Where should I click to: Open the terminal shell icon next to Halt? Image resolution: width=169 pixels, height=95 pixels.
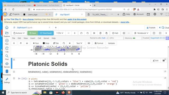tap(124, 33)
